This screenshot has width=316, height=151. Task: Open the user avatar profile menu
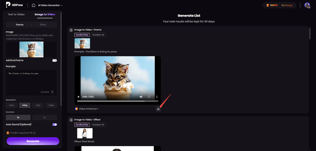pyautogui.click(x=307, y=5)
